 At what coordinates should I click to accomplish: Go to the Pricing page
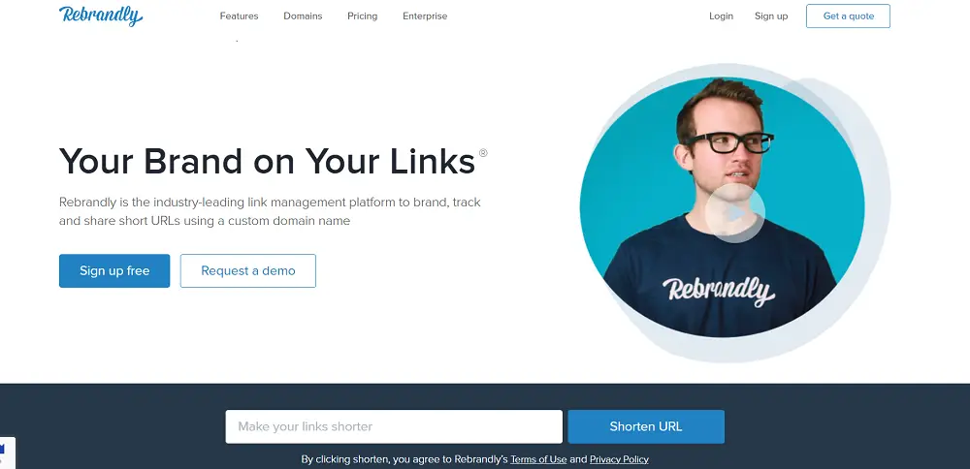pyautogui.click(x=362, y=16)
